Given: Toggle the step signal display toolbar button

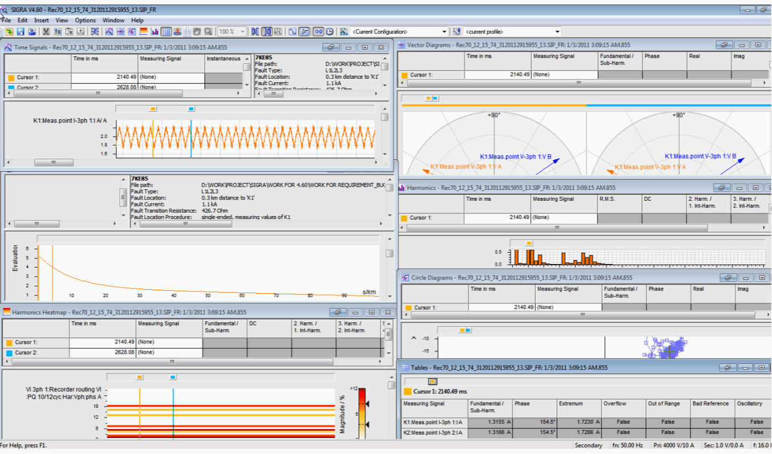Looking at the screenshot, I should 305,32.
